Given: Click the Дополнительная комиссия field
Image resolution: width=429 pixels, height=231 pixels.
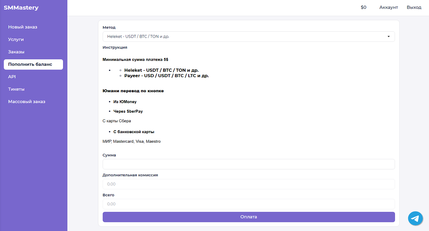Looking at the screenshot, I should tap(248, 184).
